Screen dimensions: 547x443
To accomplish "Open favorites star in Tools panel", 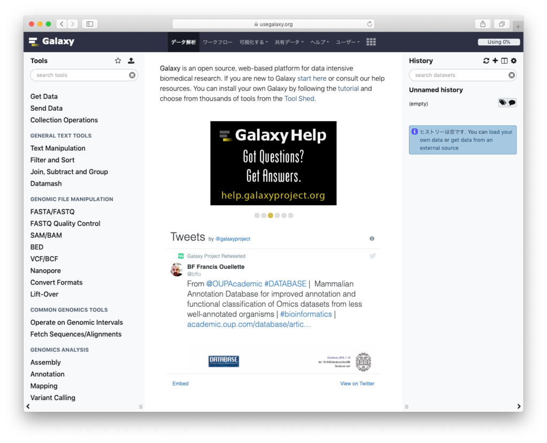I will pyautogui.click(x=118, y=60).
